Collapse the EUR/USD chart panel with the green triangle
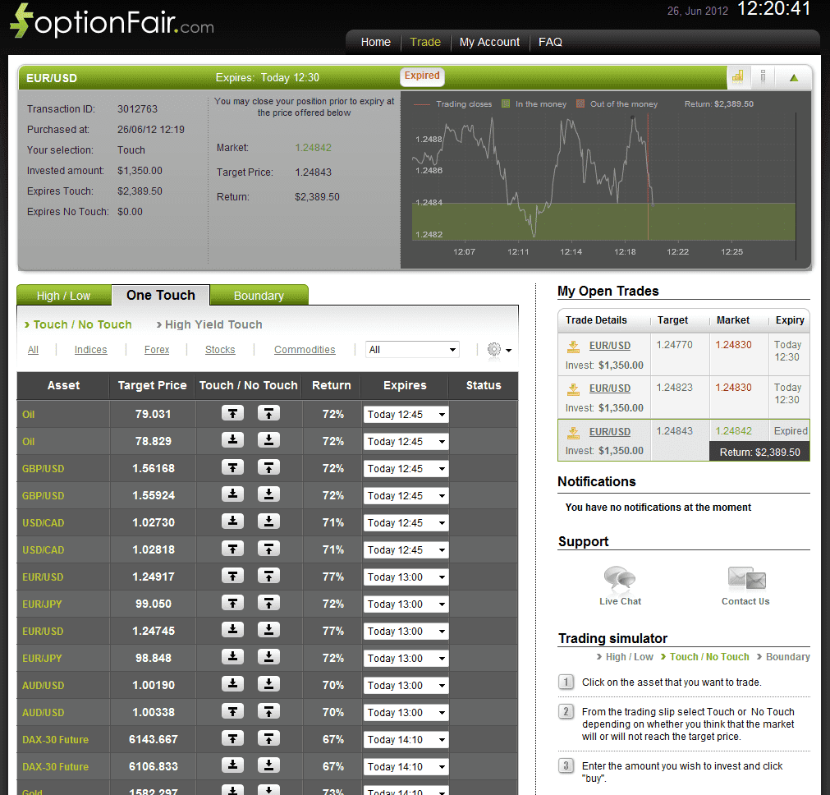The image size is (830, 795). click(793, 76)
